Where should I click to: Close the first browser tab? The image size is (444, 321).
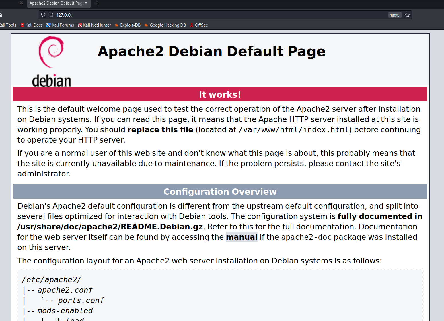click(22, 3)
